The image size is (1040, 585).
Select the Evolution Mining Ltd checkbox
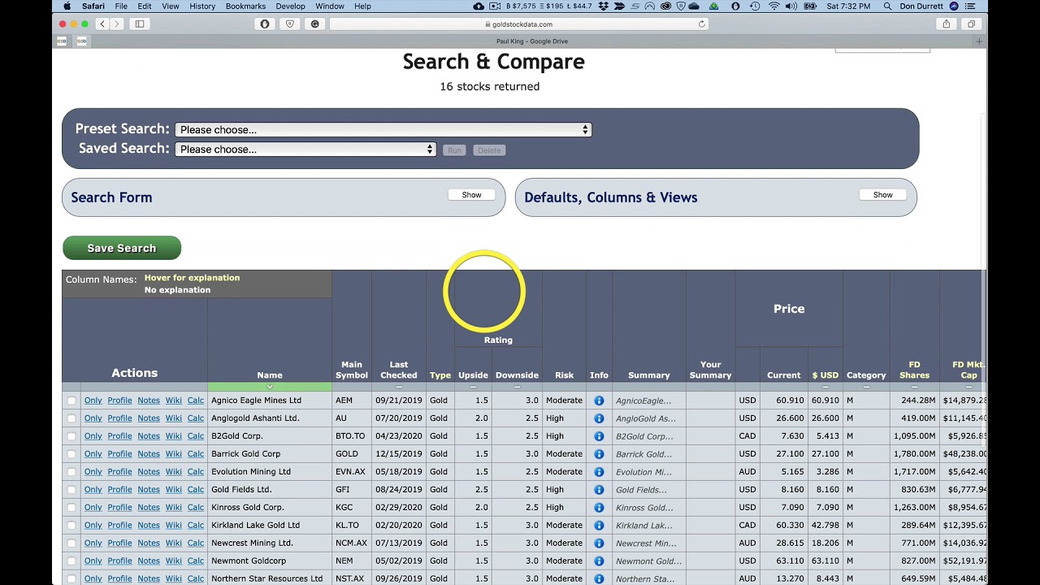pyautogui.click(x=71, y=472)
